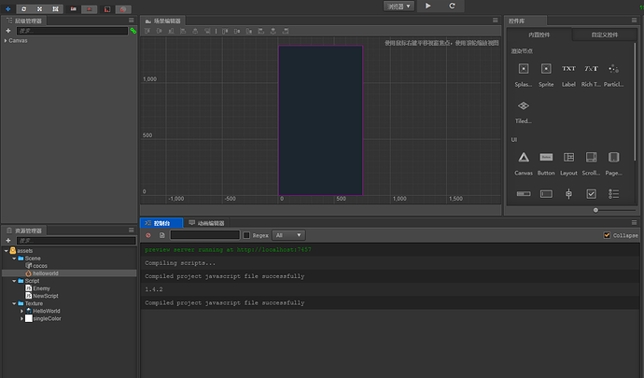Select the Button UI control
The height and width of the screenshot is (378, 644).
(546, 158)
